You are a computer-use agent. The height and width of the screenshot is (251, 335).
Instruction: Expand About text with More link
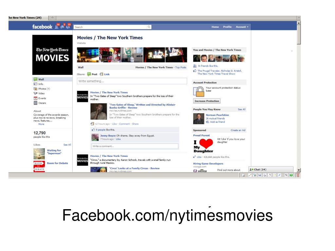[41, 124]
